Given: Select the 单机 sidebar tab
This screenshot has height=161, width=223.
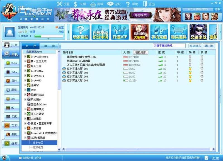Looking at the screenshot, I should (x=11, y=54).
